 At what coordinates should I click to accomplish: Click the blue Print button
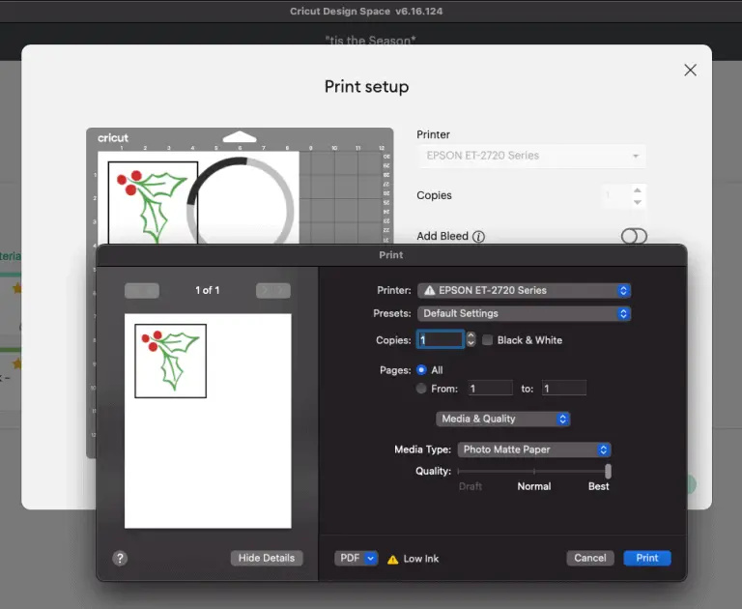646,558
